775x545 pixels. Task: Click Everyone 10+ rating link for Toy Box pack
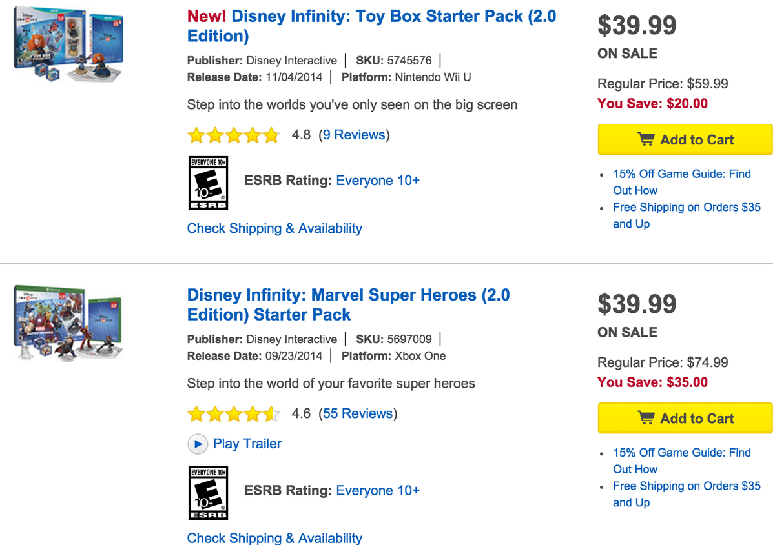378,181
